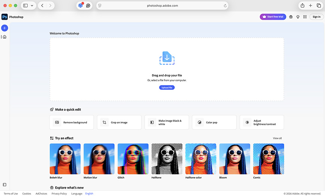Viewport: 325px width, 196px height.
Task: Click the blue shield extension icon
Action: point(81,6)
